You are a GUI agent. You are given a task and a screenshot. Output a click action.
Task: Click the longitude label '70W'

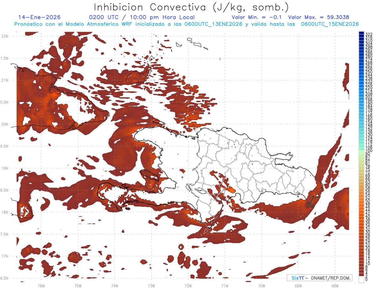(262, 286)
